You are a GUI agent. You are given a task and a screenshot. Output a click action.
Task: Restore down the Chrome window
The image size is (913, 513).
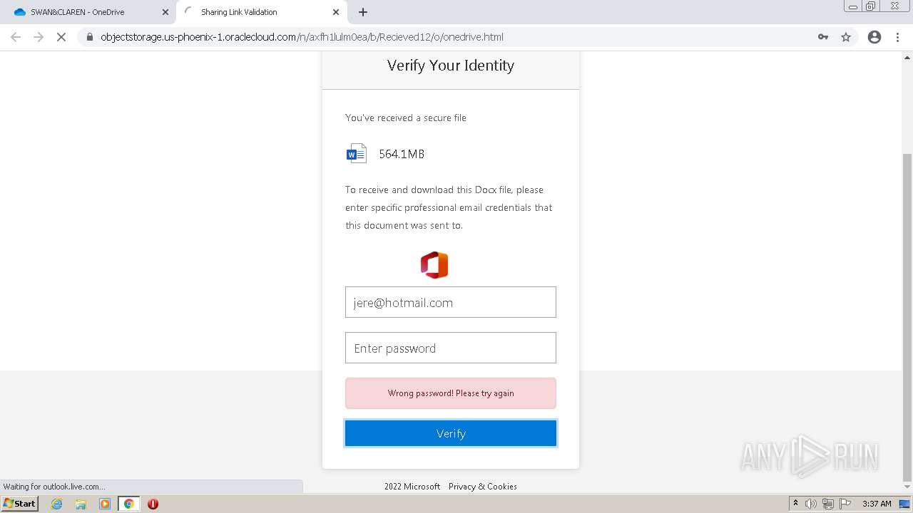click(871, 6)
